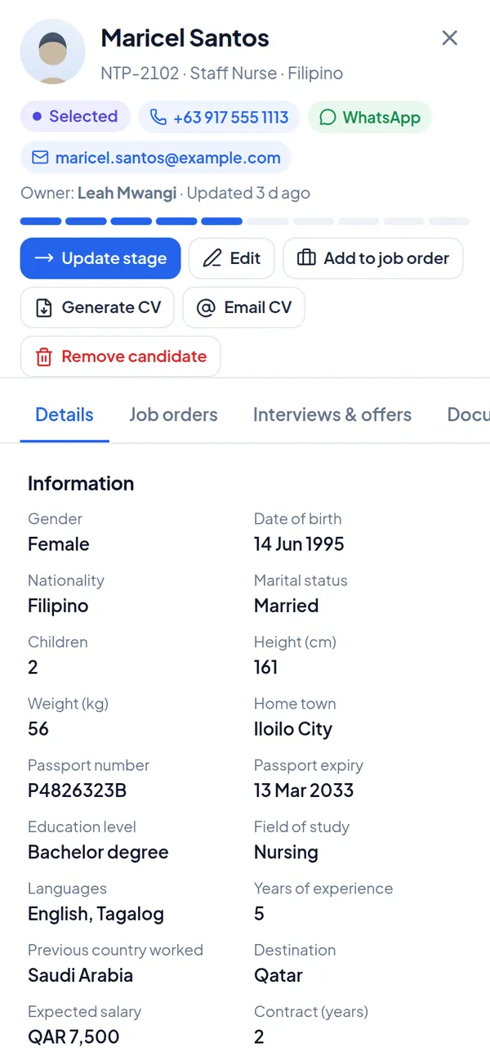Remove candidate from the list
The image size is (490, 1061).
[x=120, y=356]
